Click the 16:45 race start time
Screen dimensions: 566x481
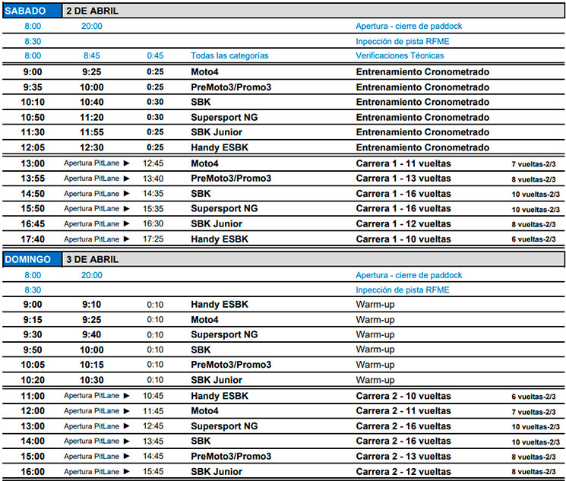click(33, 224)
